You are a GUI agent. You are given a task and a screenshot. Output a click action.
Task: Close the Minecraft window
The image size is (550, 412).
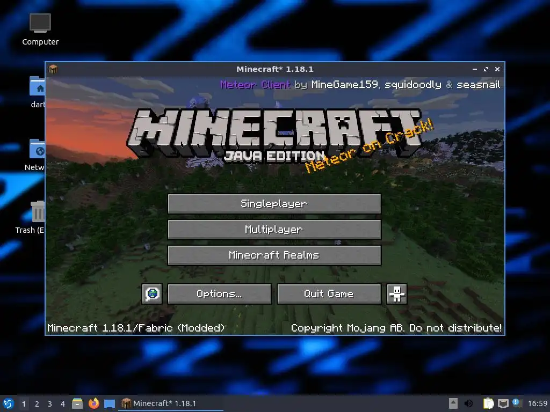(x=497, y=69)
